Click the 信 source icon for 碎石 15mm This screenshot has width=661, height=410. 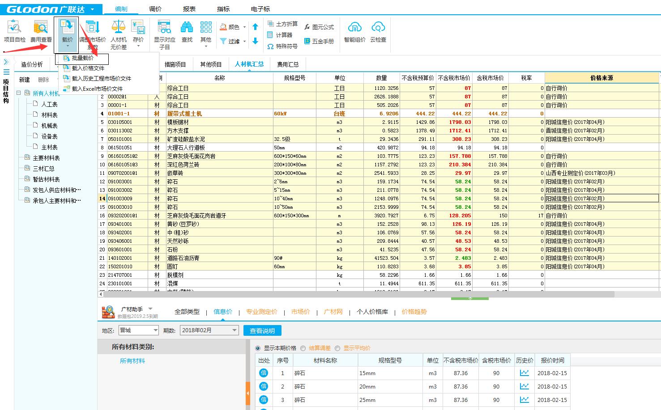click(264, 373)
